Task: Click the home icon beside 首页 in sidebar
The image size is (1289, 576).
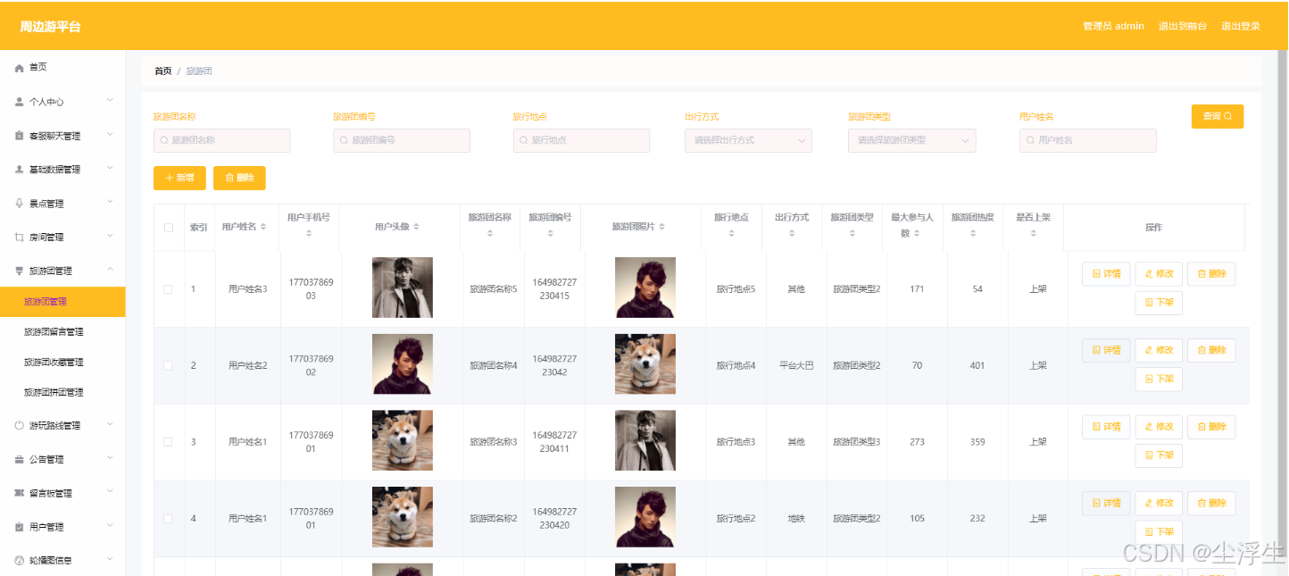Action: [20, 68]
